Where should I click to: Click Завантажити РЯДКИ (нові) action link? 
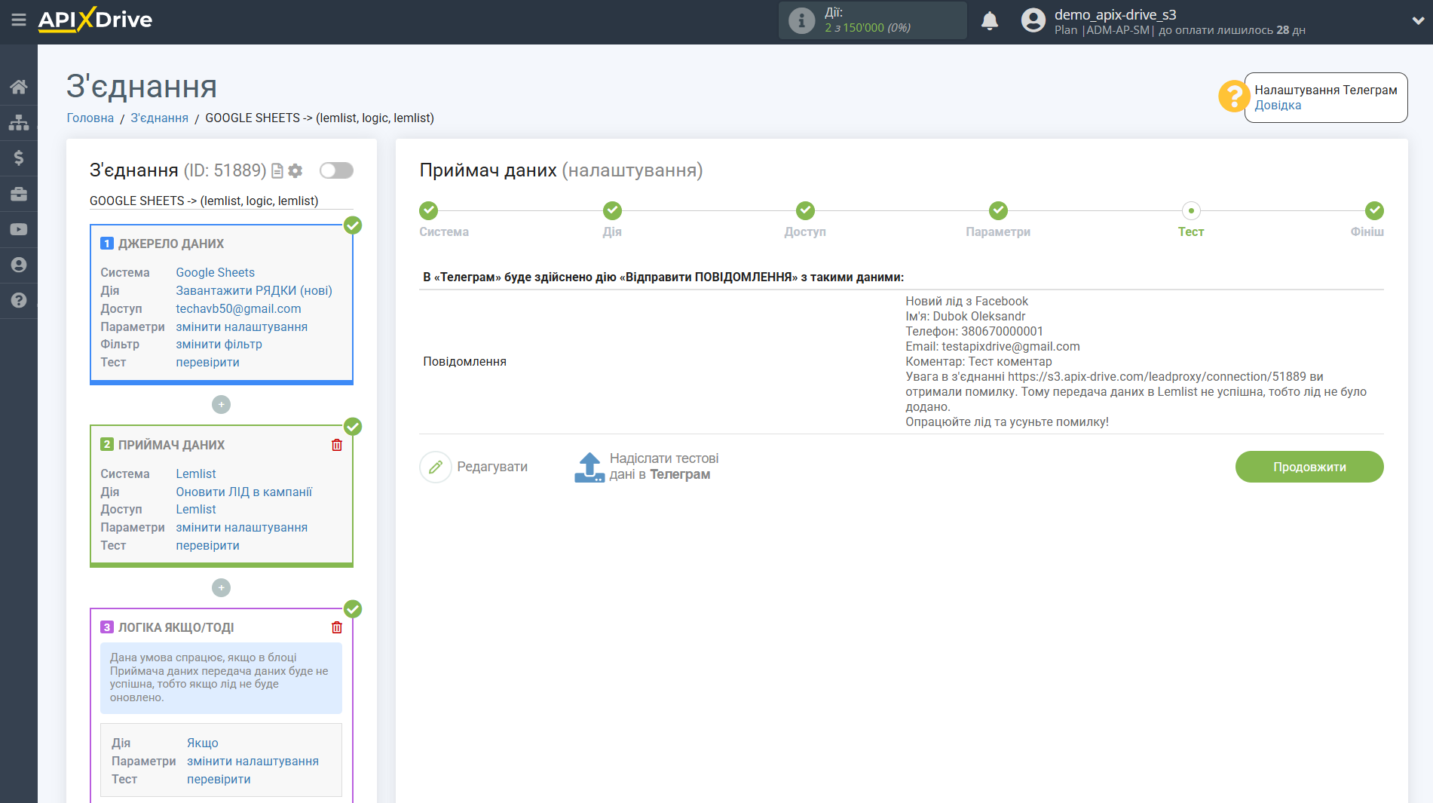pos(254,290)
